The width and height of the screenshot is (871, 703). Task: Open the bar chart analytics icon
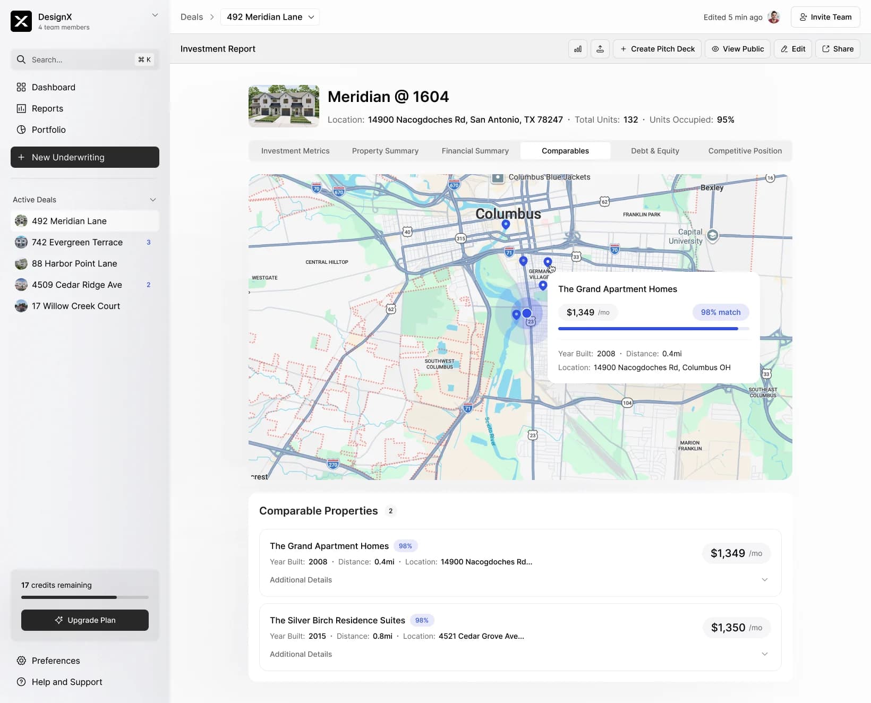pyautogui.click(x=578, y=49)
